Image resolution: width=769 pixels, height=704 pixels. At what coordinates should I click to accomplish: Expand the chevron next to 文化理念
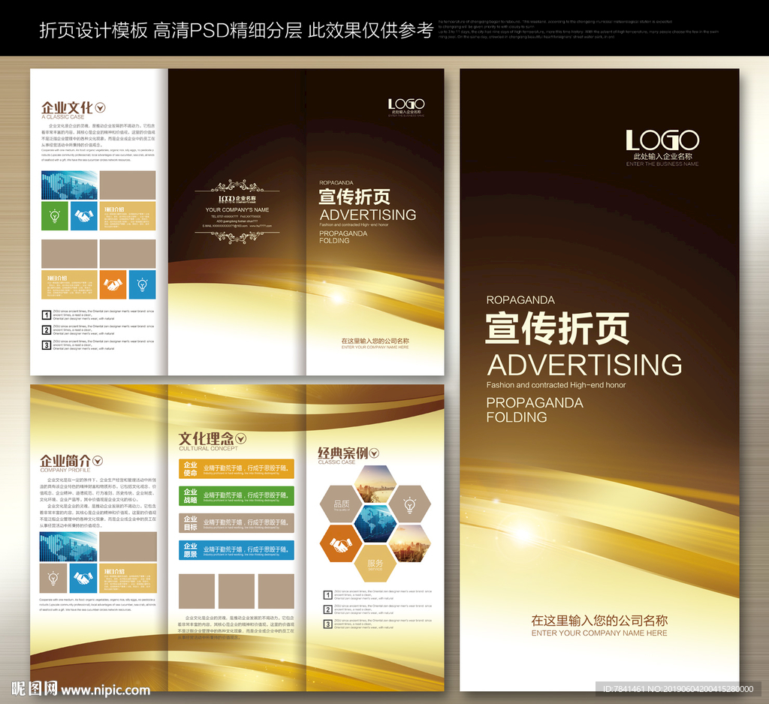point(241,438)
